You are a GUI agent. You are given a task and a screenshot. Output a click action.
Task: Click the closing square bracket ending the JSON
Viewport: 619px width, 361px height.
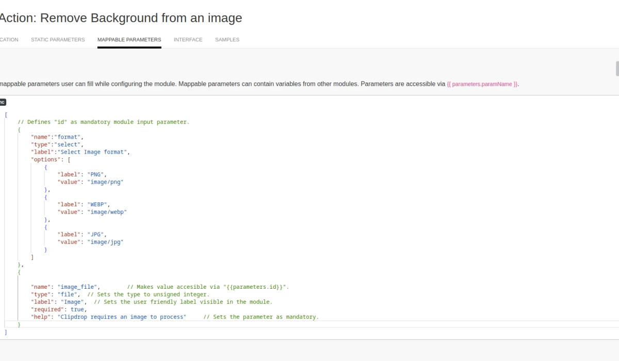point(5,332)
